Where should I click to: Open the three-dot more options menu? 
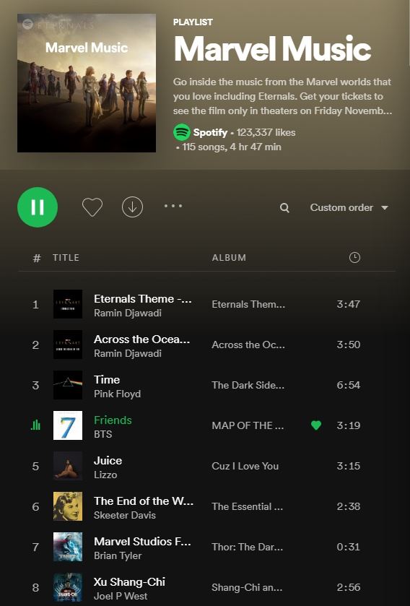click(x=173, y=206)
